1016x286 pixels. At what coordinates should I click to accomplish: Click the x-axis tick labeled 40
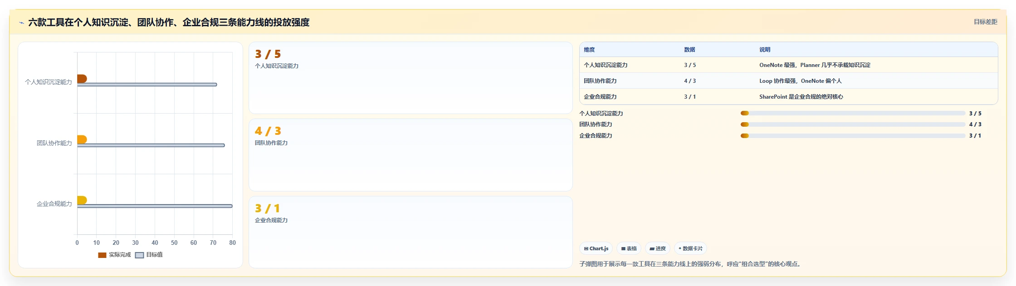155,243
